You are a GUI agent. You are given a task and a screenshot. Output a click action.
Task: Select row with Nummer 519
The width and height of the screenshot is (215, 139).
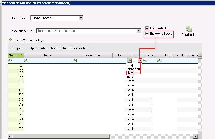pyautogui.click(x=103, y=109)
